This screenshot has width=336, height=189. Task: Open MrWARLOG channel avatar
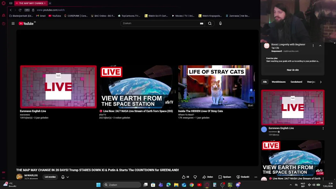[x=19, y=177]
